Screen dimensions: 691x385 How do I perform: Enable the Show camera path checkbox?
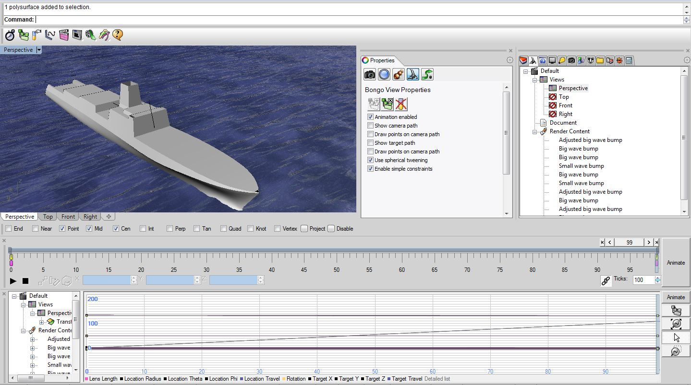pos(370,126)
